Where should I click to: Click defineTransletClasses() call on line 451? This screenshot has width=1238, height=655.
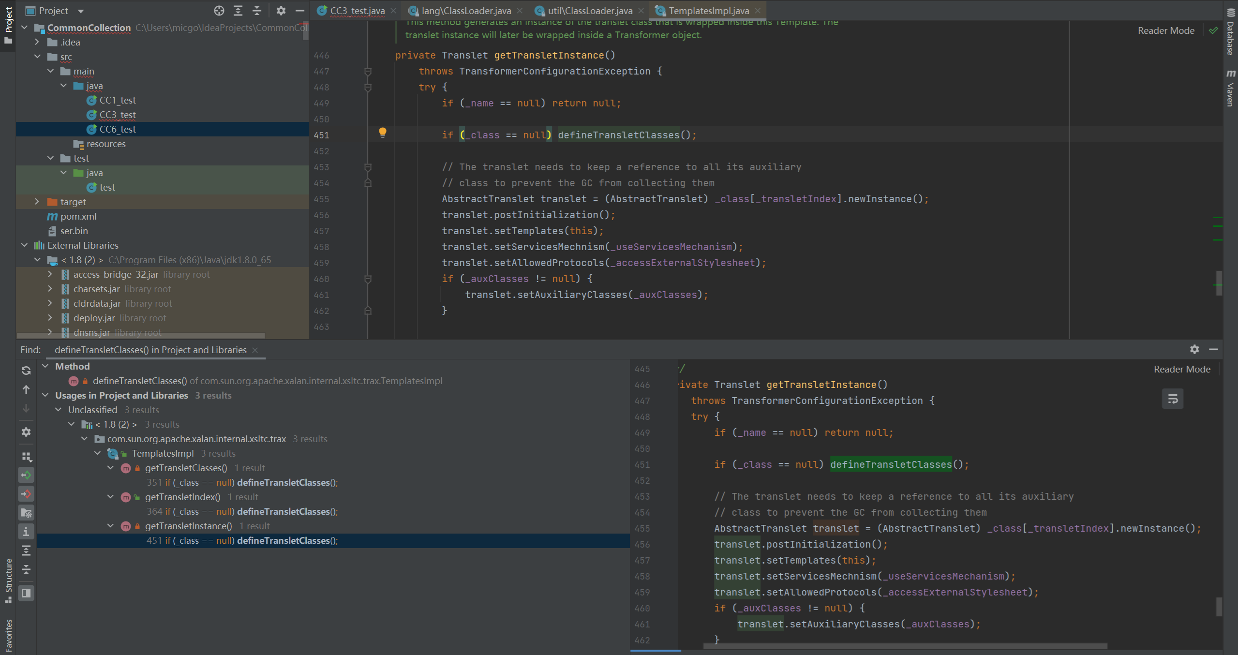point(619,135)
